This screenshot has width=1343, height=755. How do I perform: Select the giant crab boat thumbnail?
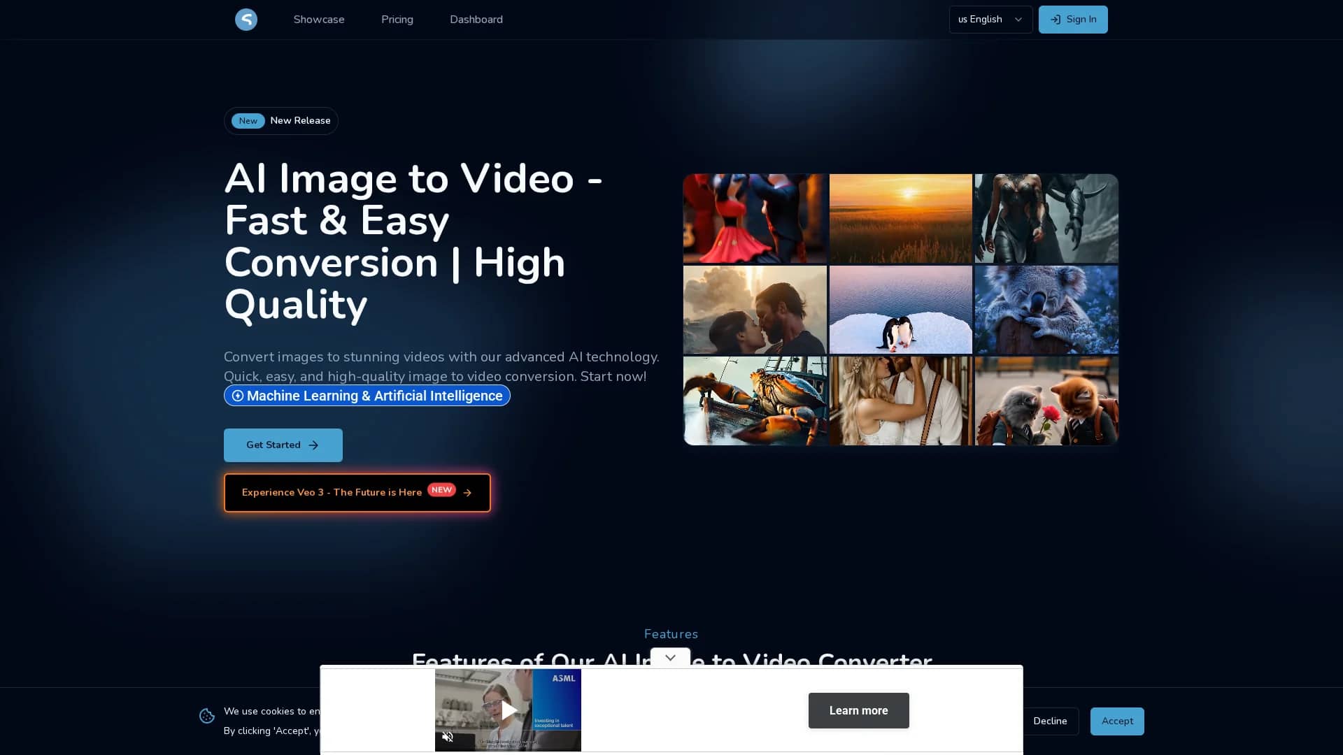point(755,401)
